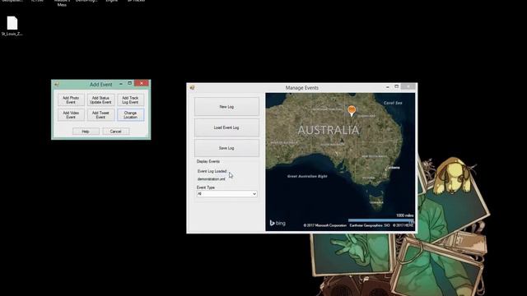This screenshot has width=527, height=296.
Task: Click Add Photo Event button
Action: tap(71, 100)
